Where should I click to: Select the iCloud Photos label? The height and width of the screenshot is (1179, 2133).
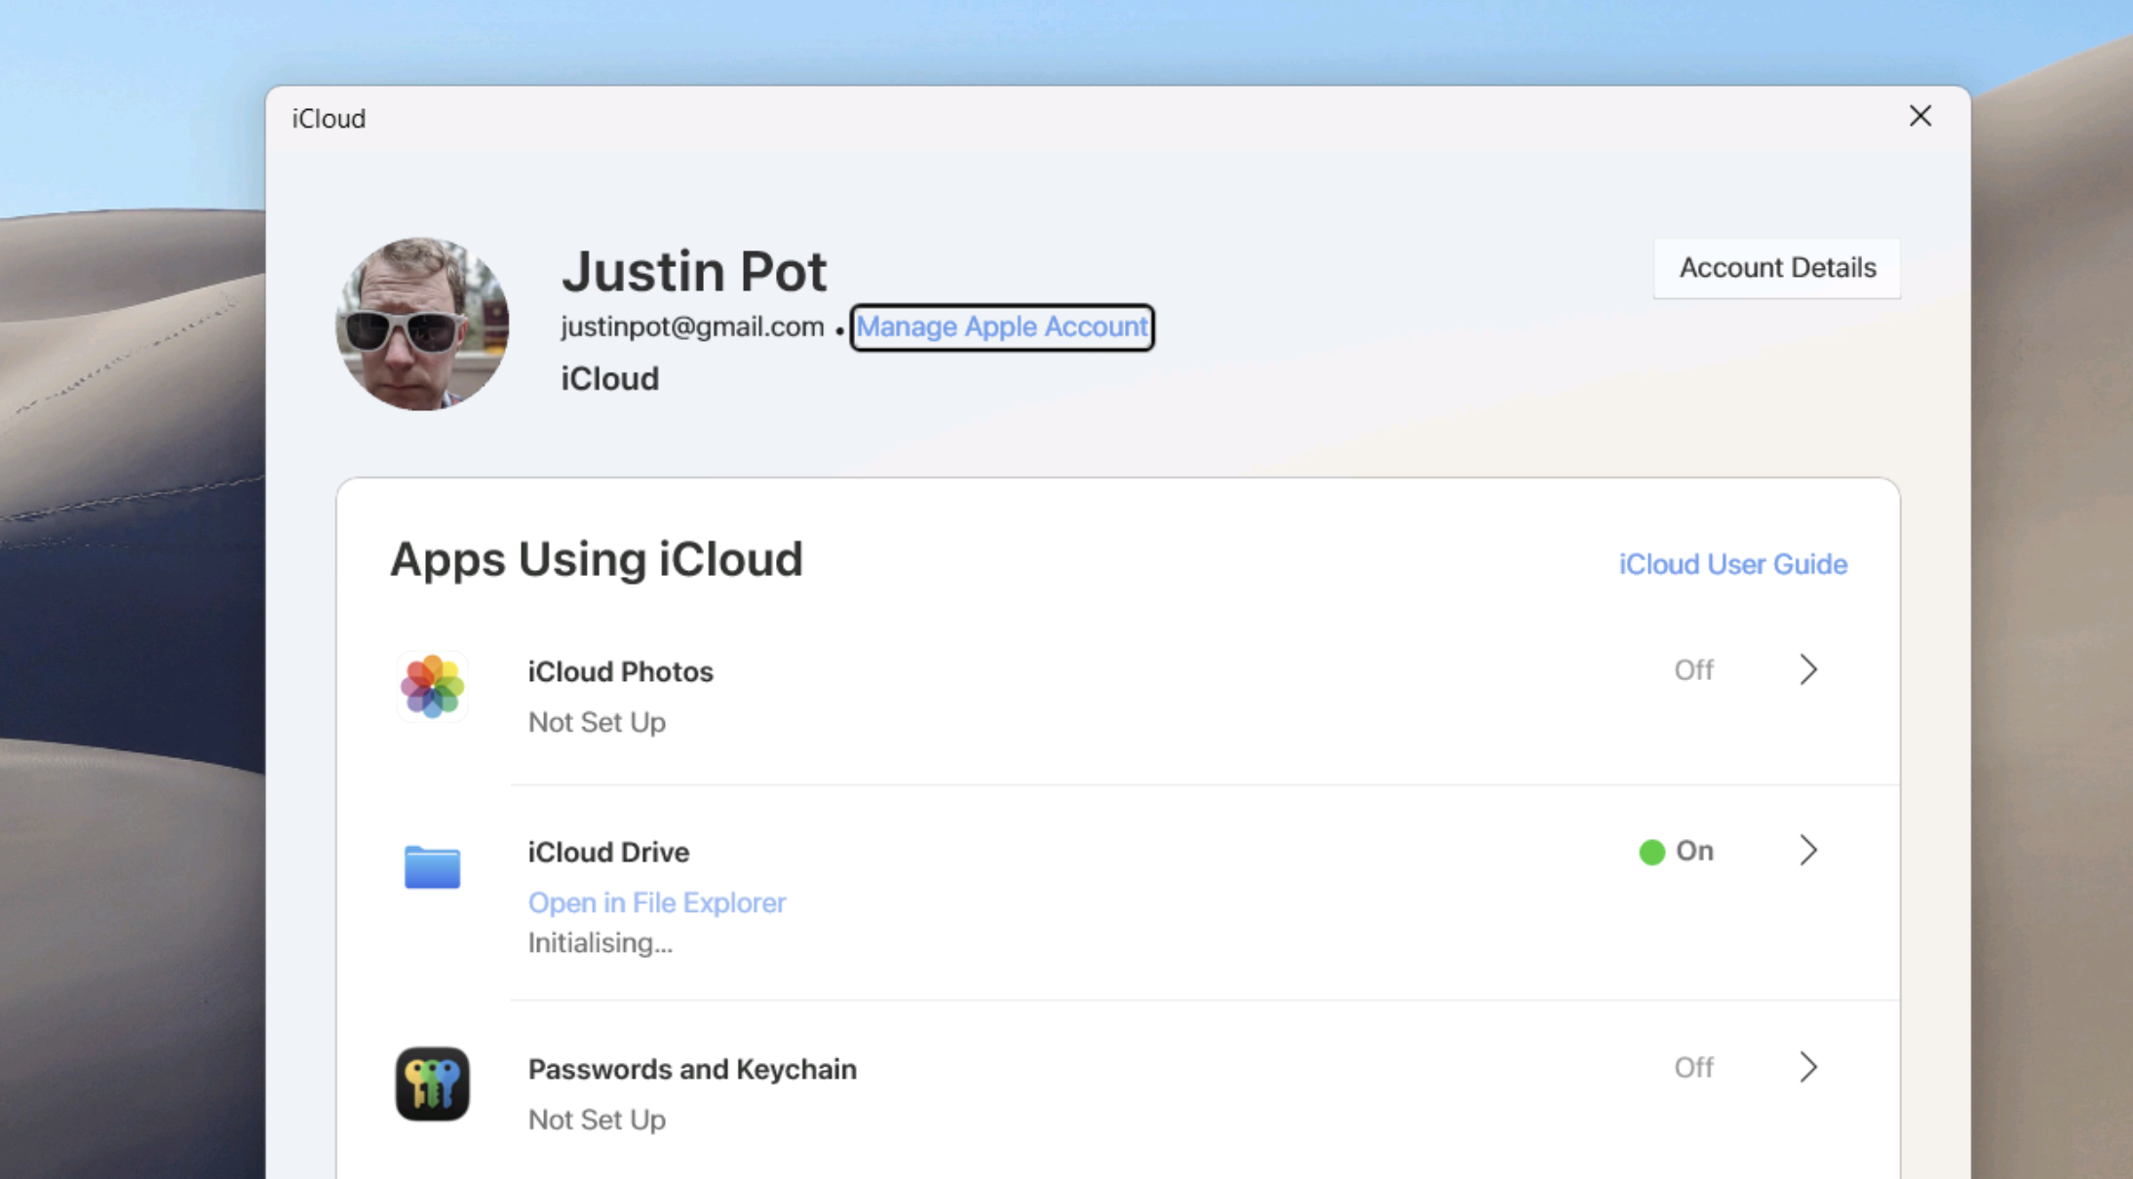[620, 672]
